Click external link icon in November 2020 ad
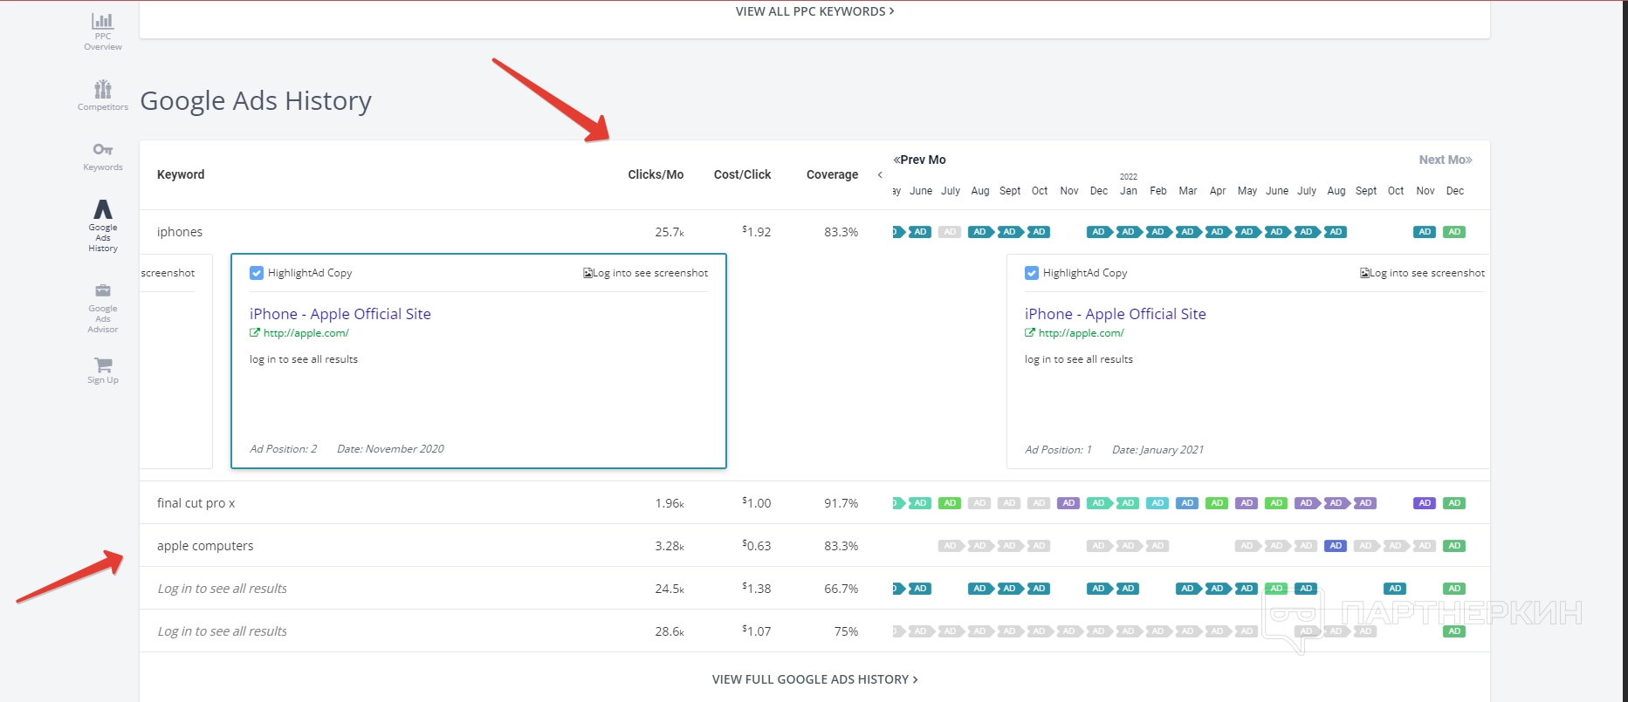This screenshot has height=702, width=1628. (255, 333)
